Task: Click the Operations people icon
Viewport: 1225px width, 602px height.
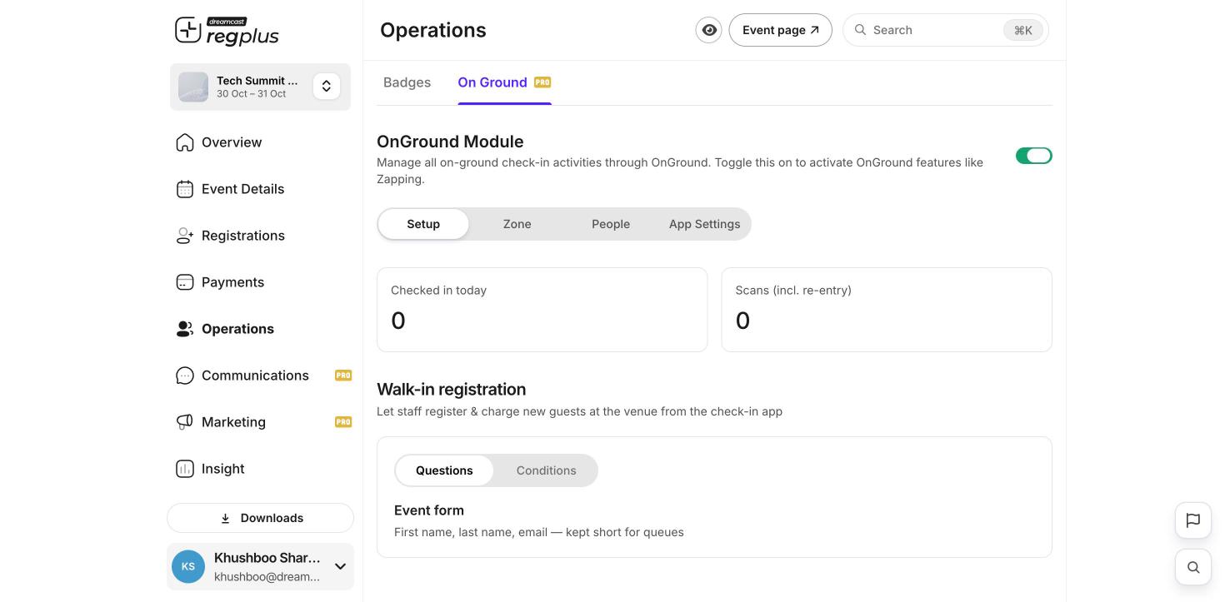Action: pos(185,329)
